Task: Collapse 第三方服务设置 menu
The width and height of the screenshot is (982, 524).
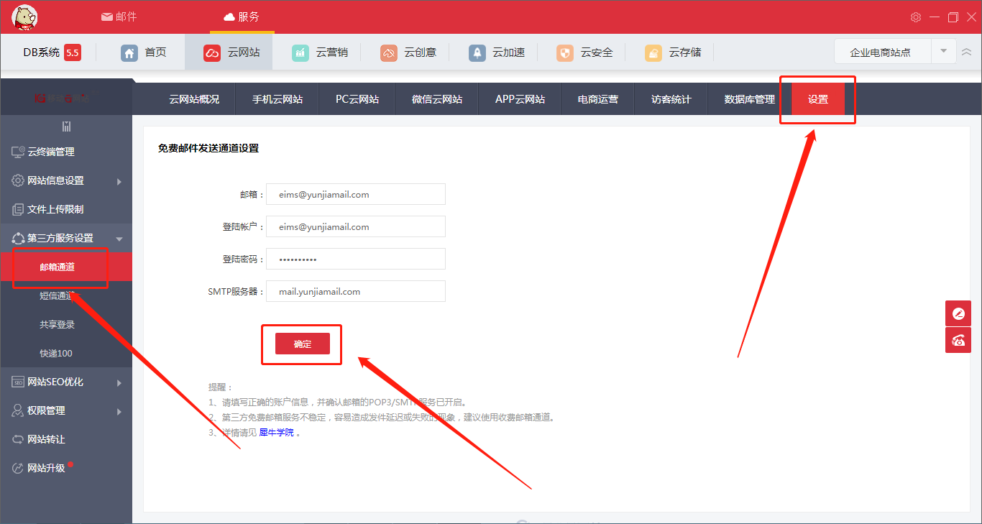Action: pos(66,238)
